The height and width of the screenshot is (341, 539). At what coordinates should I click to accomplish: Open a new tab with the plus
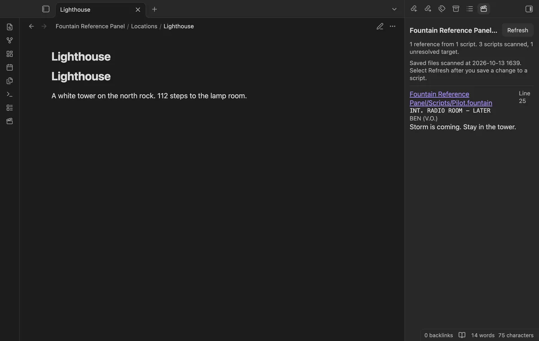click(x=155, y=9)
